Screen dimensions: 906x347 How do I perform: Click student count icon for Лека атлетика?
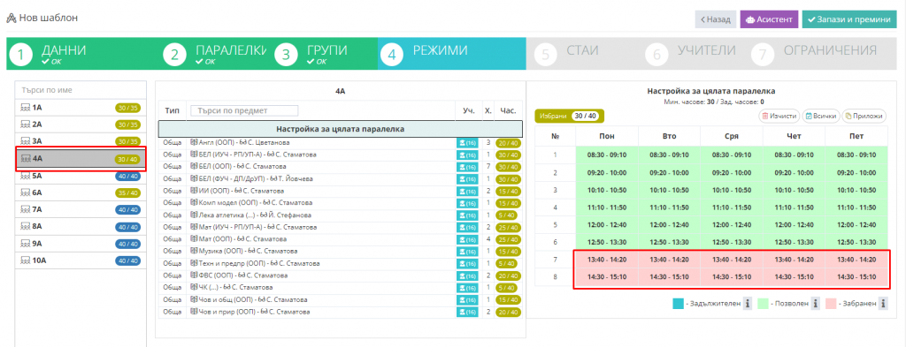tap(467, 215)
